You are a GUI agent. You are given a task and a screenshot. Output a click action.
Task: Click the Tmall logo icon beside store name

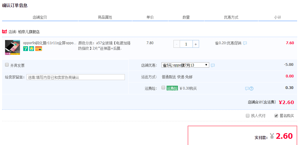point(4,31)
